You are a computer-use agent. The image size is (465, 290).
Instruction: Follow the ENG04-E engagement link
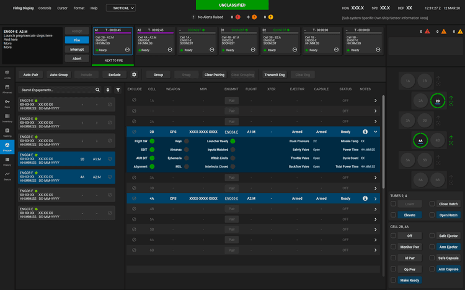point(231,132)
